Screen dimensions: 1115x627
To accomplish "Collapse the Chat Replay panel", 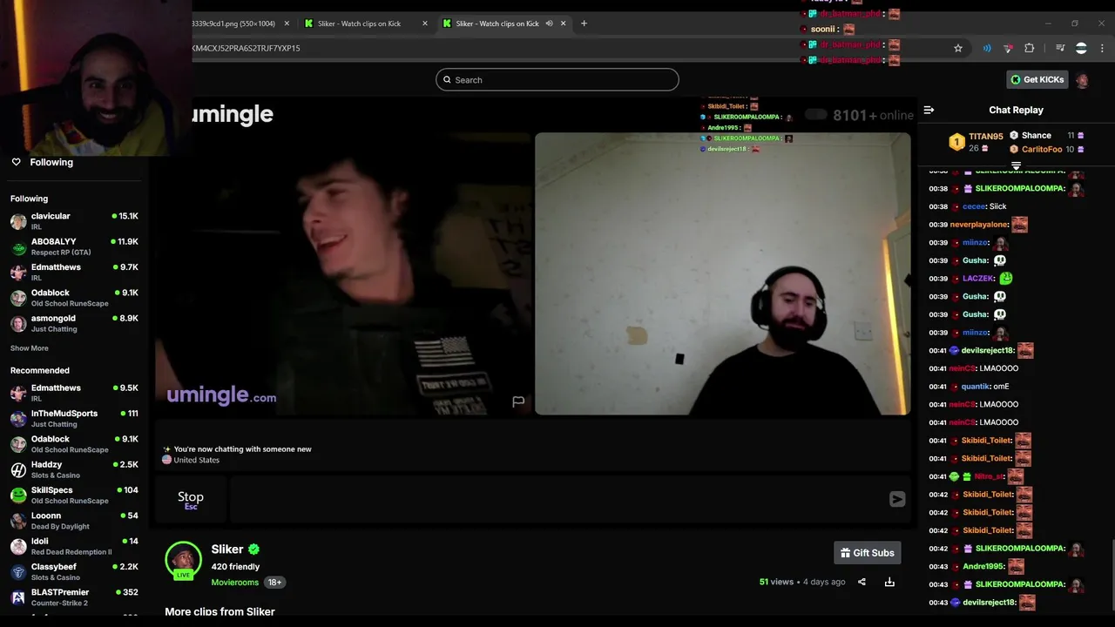I will pos(929,110).
